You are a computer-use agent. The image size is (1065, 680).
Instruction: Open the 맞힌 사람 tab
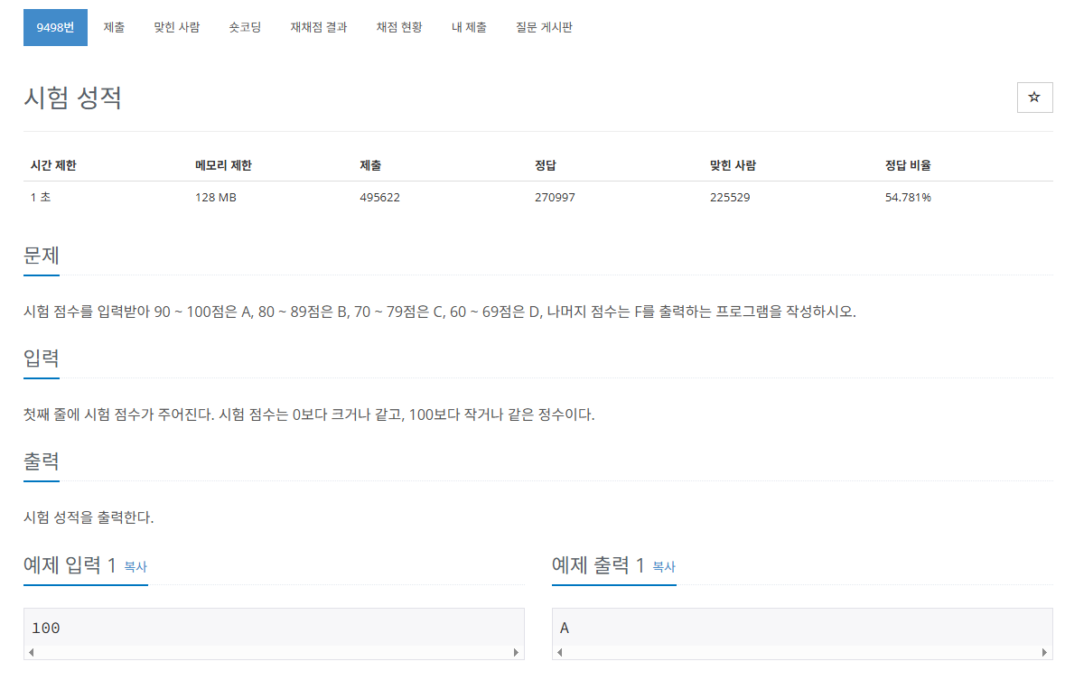coord(176,27)
